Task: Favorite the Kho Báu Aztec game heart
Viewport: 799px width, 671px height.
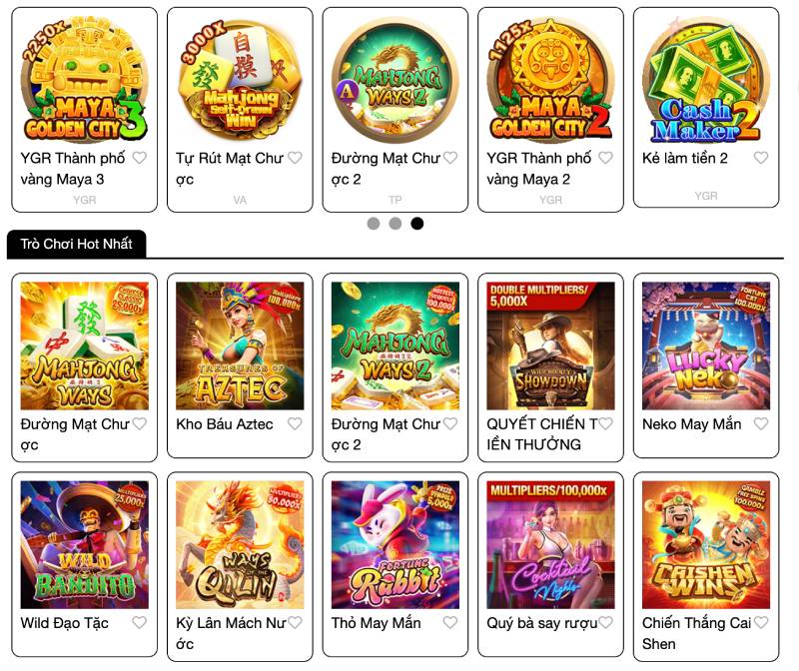Action: [295, 423]
